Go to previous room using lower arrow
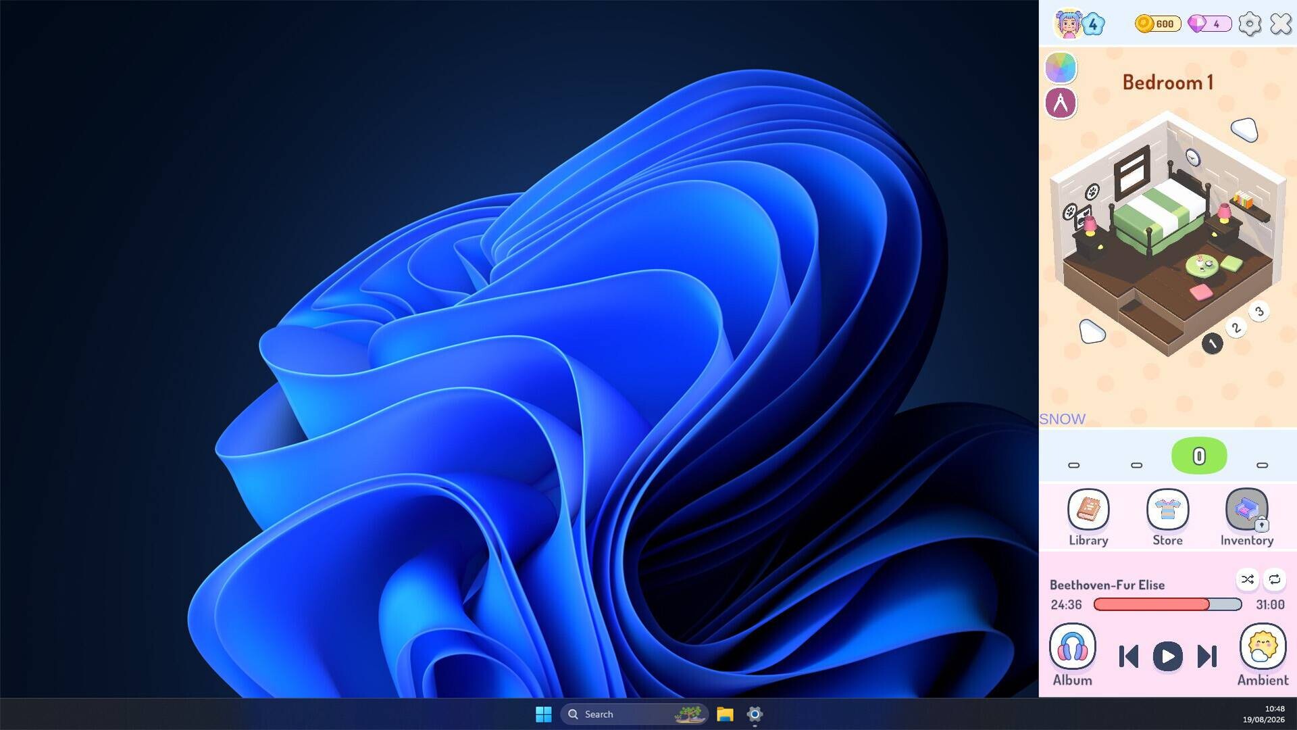This screenshot has width=1297, height=730. tap(1092, 331)
